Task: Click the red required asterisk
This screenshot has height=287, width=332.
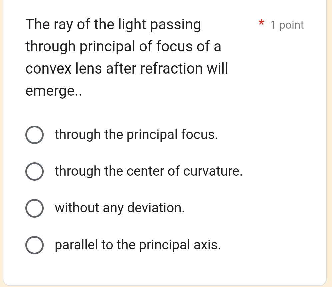Action: point(261,23)
